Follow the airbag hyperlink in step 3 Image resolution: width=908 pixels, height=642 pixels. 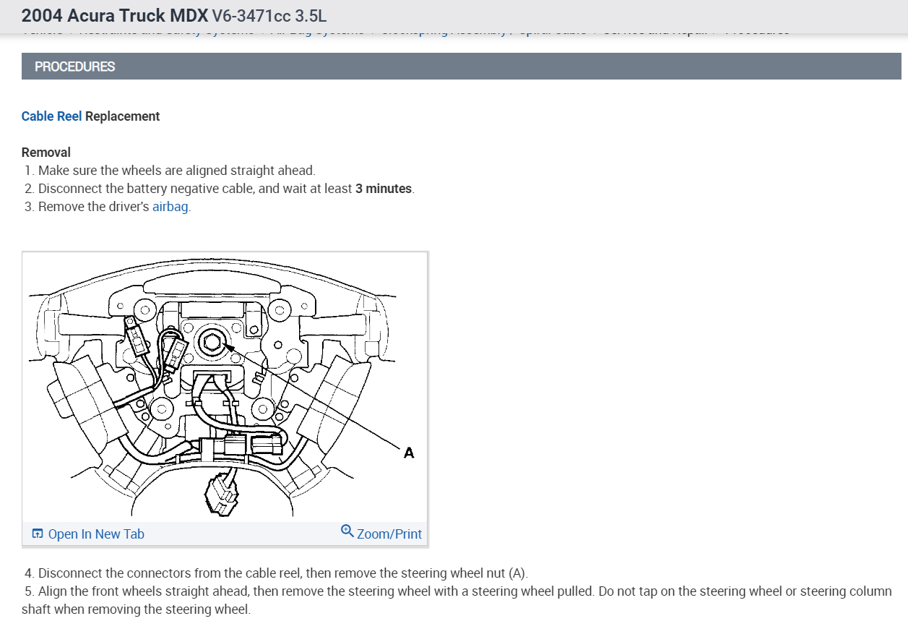click(x=170, y=207)
